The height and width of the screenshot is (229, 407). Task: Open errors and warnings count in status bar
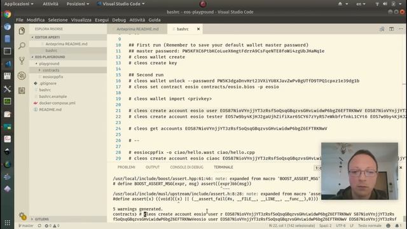coord(52,226)
